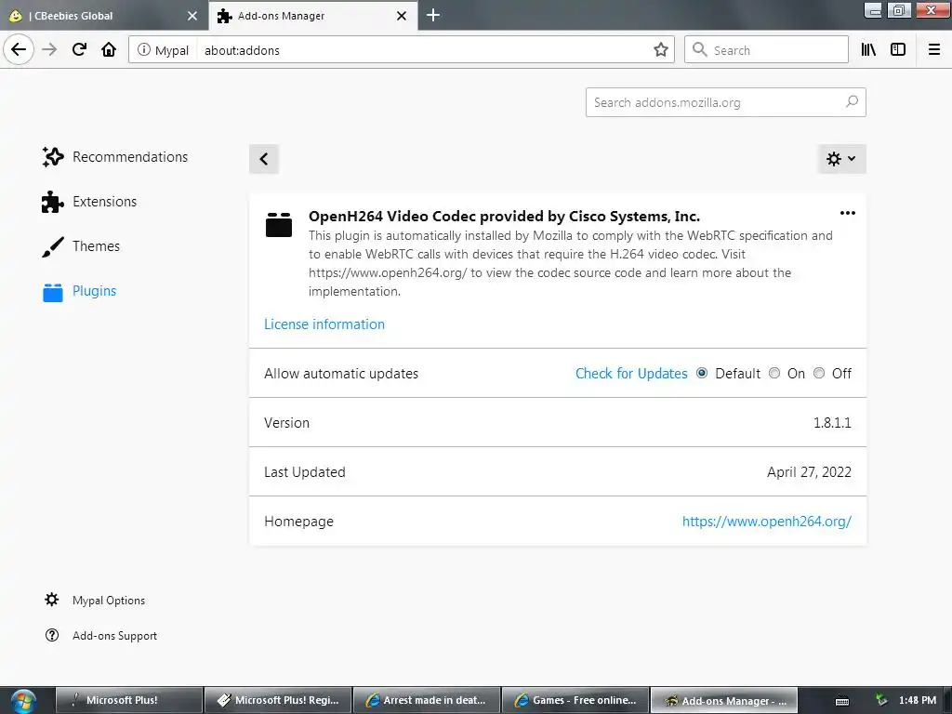Switch to Microsoft Plus! Regi... taskbar window

click(277, 700)
